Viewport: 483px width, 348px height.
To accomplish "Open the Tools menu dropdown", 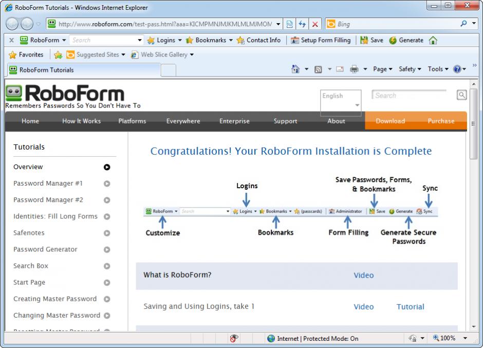I will 438,69.
